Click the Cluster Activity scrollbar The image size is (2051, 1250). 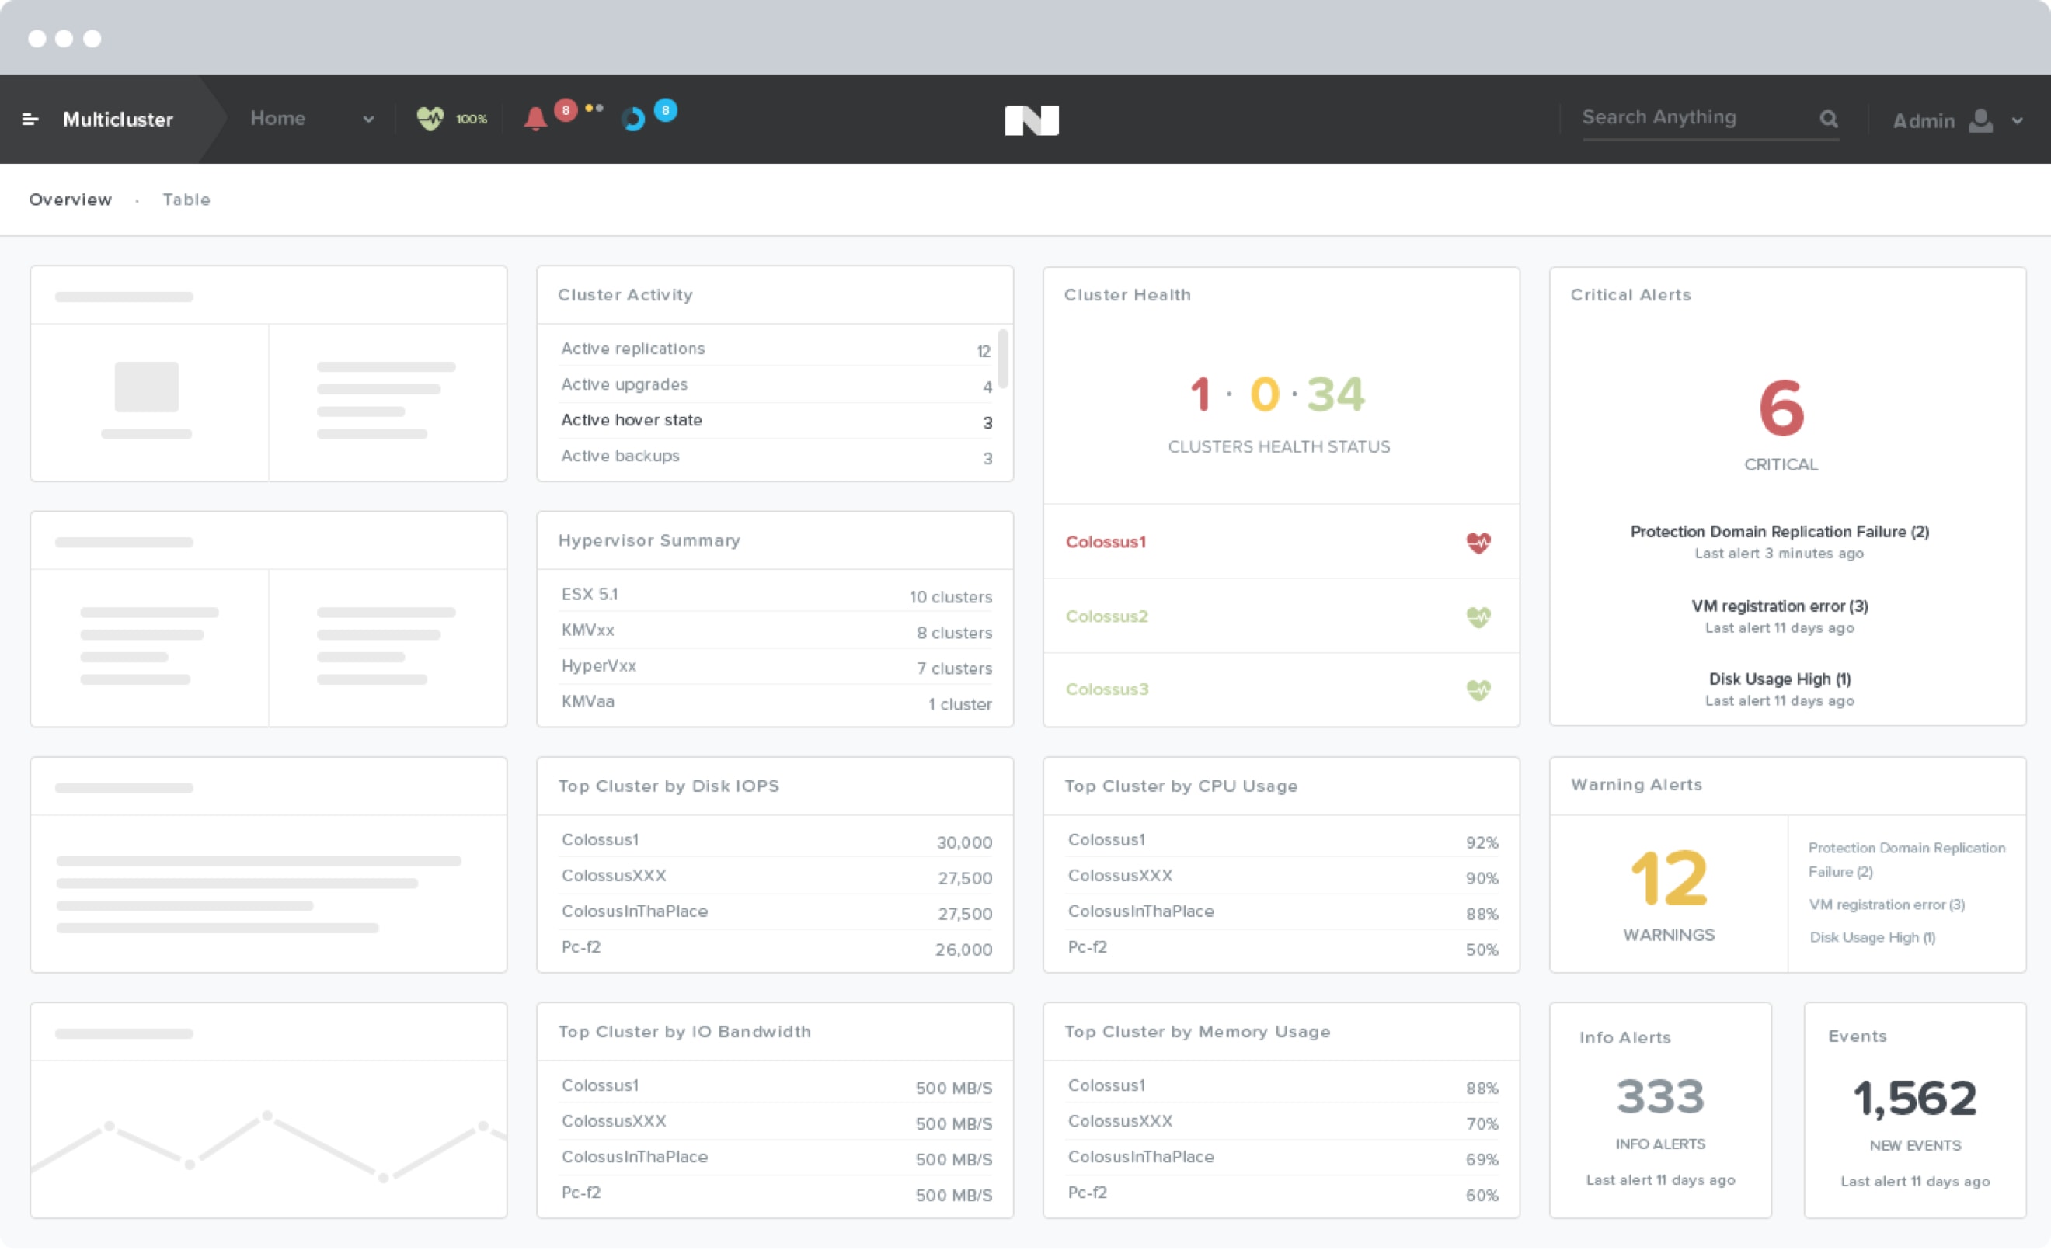[1003, 359]
